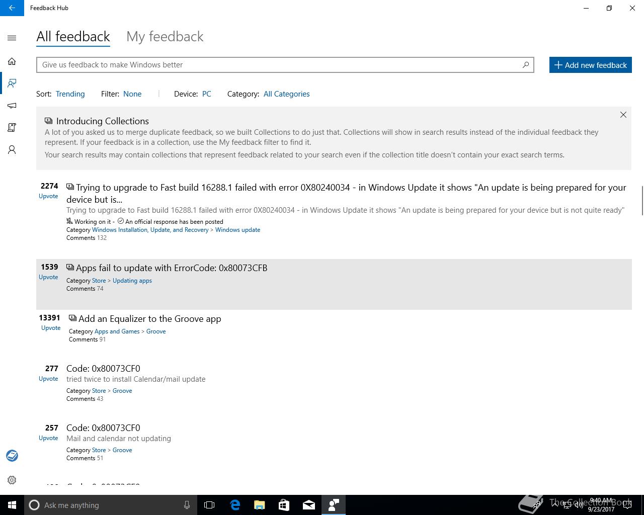Open the profile icon in the sidebar
The width and height of the screenshot is (644, 515).
(x=12, y=150)
